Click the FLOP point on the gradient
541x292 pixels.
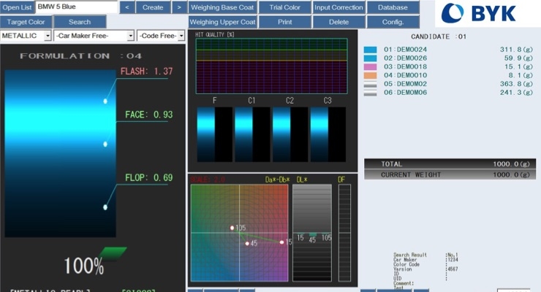coord(105,207)
